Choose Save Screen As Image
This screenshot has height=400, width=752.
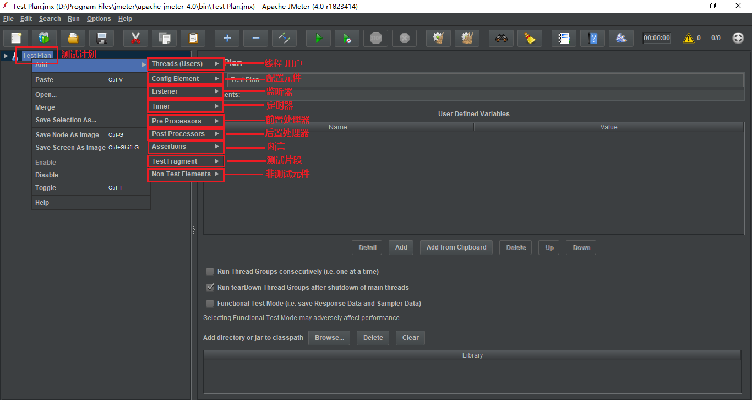click(91, 148)
